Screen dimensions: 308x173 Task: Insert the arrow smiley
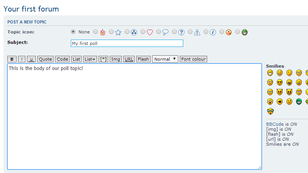click(280, 101)
